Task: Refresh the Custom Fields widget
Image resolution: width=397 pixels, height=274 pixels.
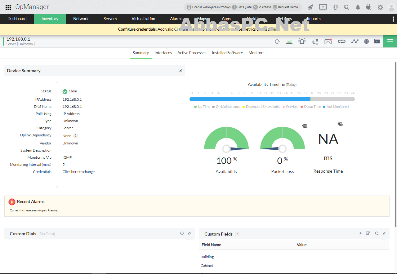Action: [376, 233]
